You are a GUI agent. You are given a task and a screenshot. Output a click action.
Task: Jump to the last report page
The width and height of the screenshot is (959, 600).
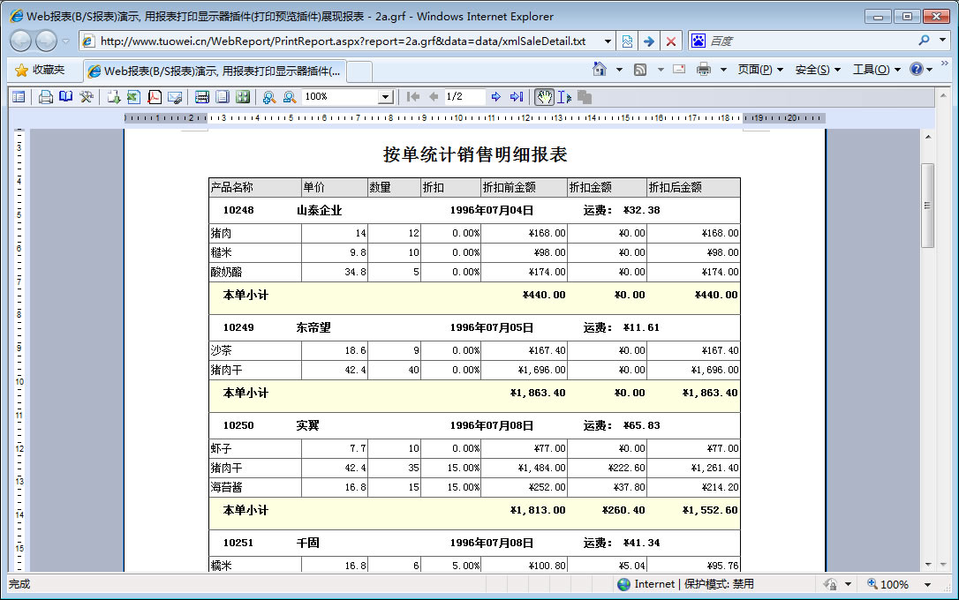[517, 97]
